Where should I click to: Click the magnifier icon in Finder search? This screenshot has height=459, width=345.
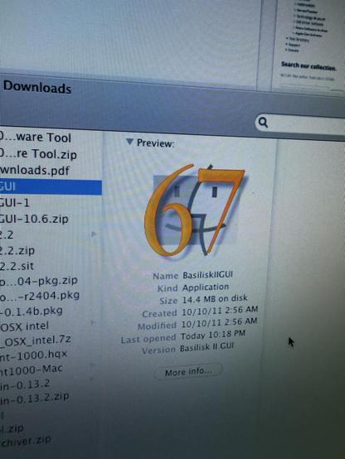pyautogui.click(x=263, y=123)
